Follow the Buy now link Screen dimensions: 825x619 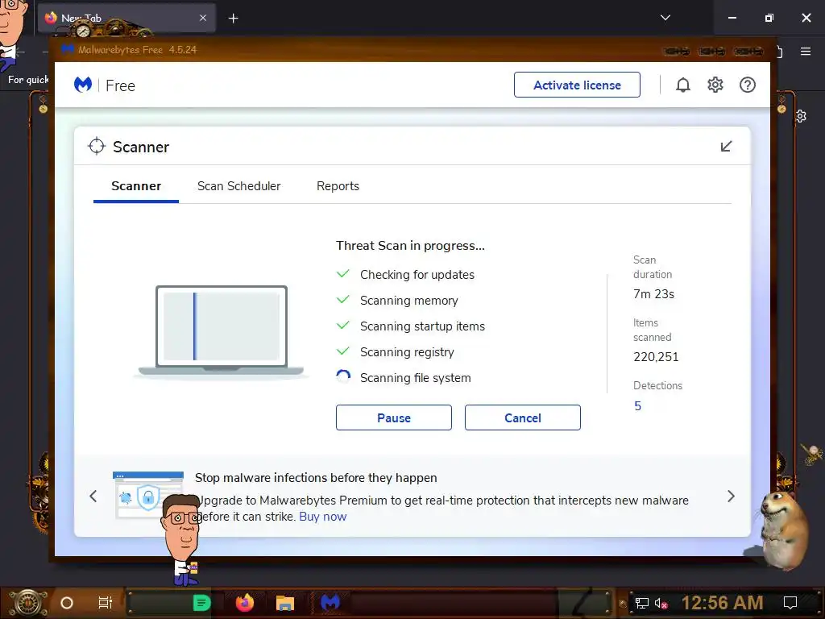coord(322,517)
